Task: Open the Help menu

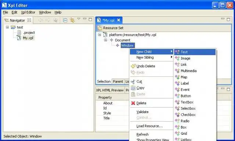Action: tap(58, 12)
